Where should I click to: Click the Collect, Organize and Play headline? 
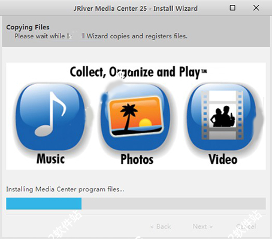138,72
